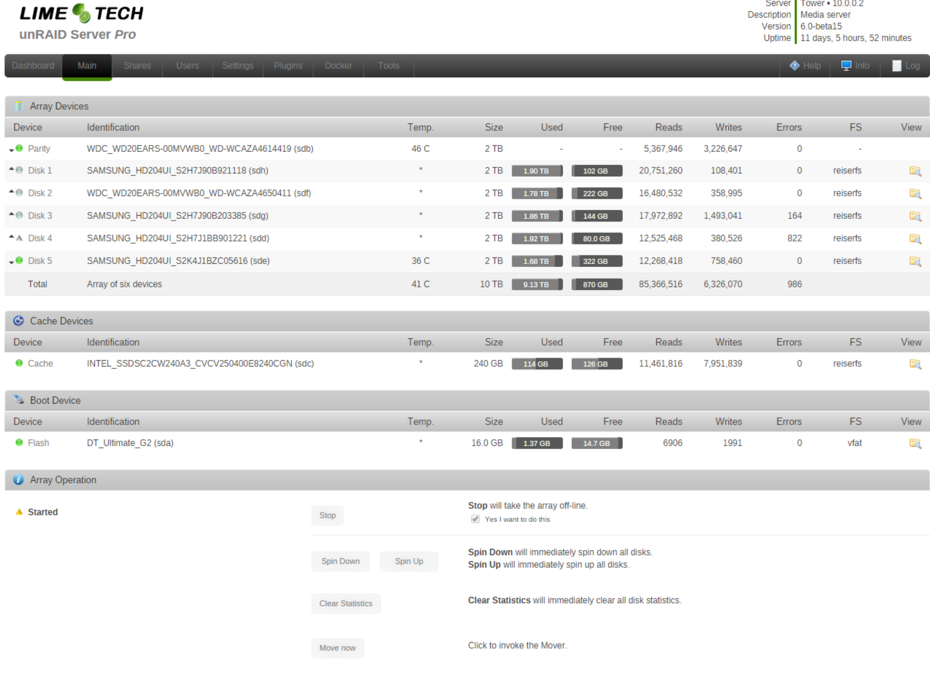Click the green status ball for Disk 5
The height and width of the screenshot is (673, 930).
(x=19, y=260)
